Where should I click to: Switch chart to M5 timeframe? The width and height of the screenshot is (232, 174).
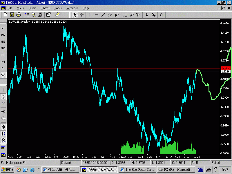[x=3, y=35]
